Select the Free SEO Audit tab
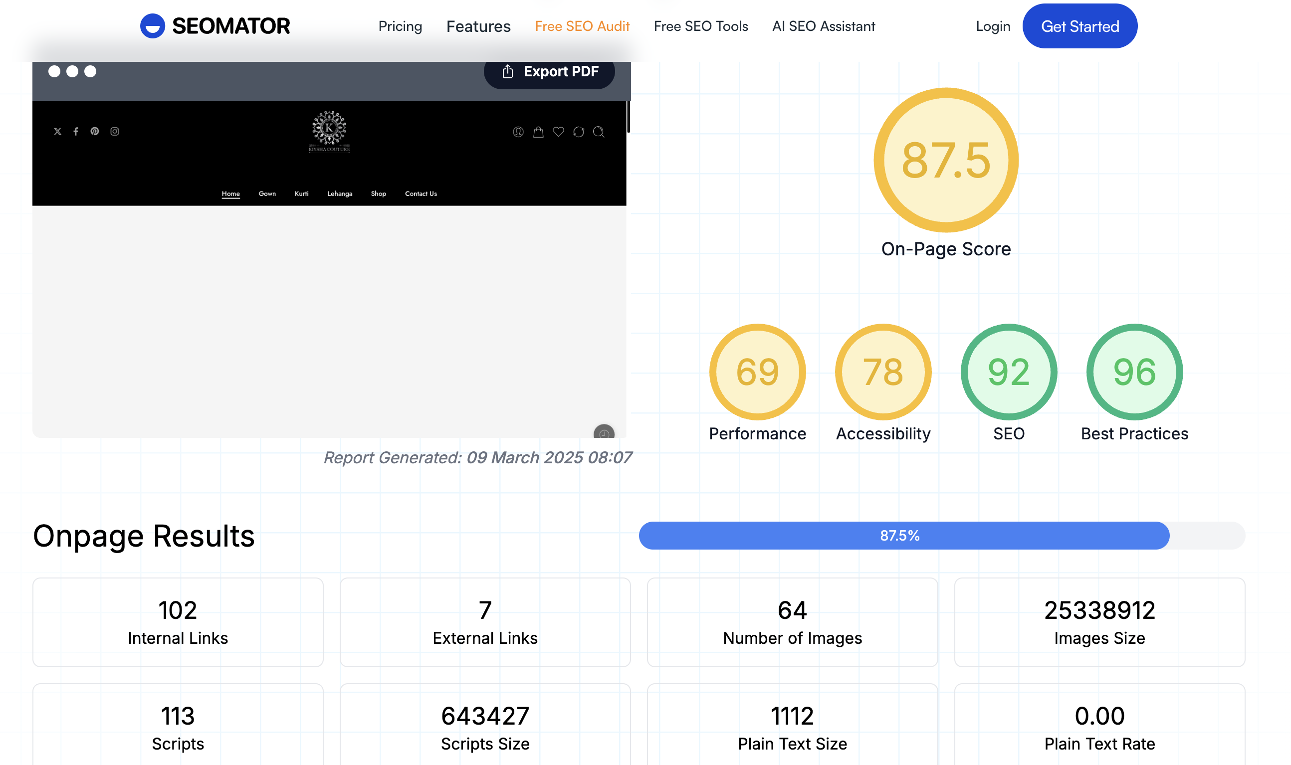 582,26
